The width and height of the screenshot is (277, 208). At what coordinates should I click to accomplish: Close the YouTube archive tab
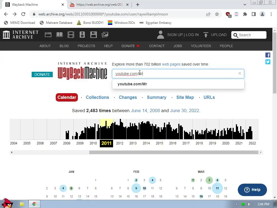127,5
